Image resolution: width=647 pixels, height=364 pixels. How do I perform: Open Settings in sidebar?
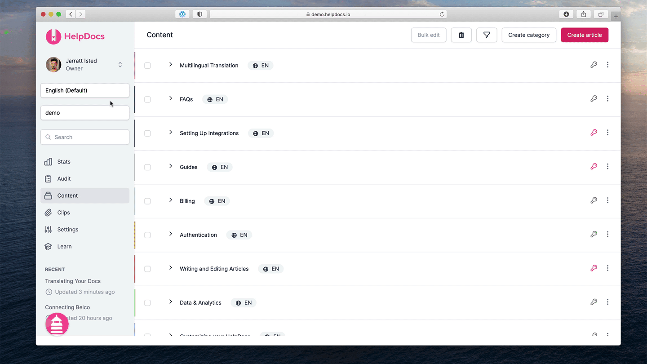click(x=85, y=230)
